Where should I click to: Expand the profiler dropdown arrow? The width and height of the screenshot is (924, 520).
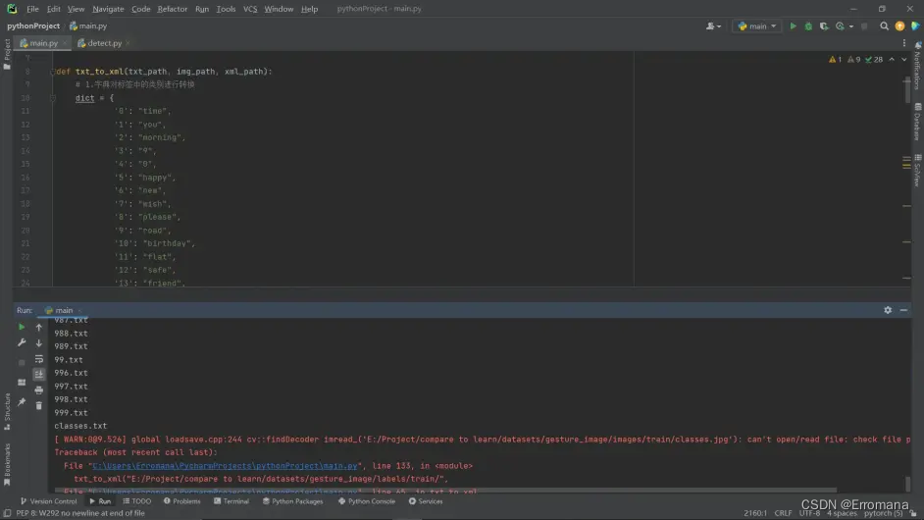click(851, 26)
